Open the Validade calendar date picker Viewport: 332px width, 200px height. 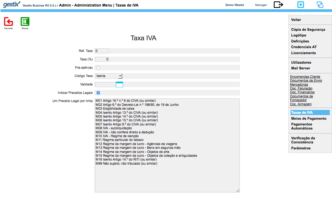coord(119,84)
